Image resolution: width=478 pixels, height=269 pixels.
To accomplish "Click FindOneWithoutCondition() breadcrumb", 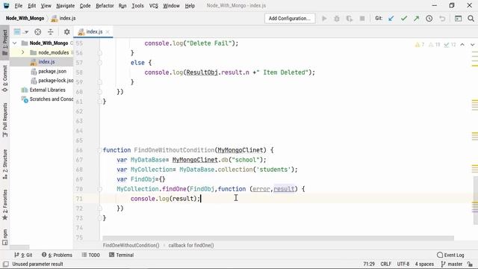I will pos(131,245).
